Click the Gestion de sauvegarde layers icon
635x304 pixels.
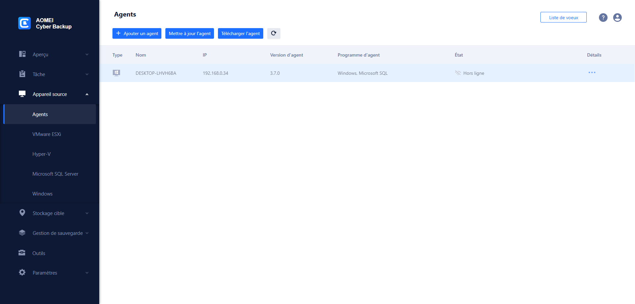22,233
